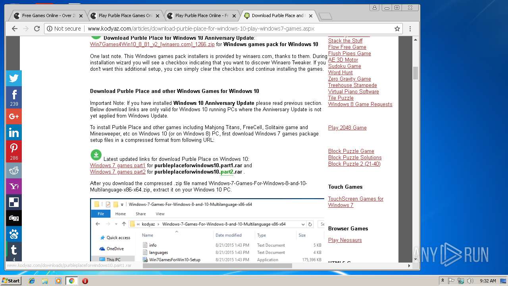The height and width of the screenshot is (286, 508).
Task: Open Block Puzzle 2 (21-40) link
Action: [x=354, y=164]
